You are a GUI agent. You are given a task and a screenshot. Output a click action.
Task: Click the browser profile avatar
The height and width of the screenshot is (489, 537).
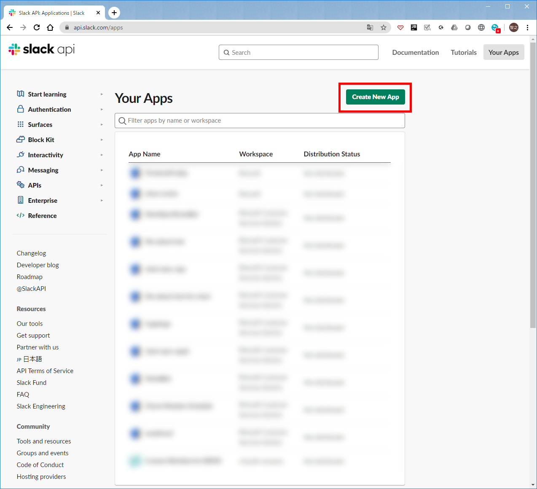pos(514,27)
